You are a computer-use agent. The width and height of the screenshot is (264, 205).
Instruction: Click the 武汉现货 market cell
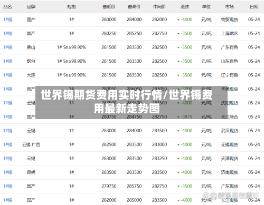coord(230,131)
